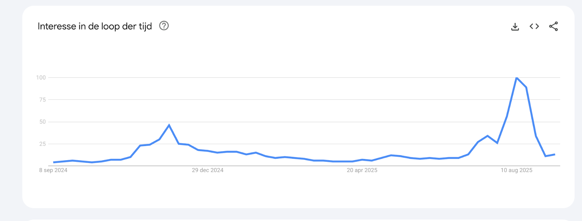Screen dimensions: 582x221
Task: Click the dip right before the main spike
Action: click(x=497, y=143)
